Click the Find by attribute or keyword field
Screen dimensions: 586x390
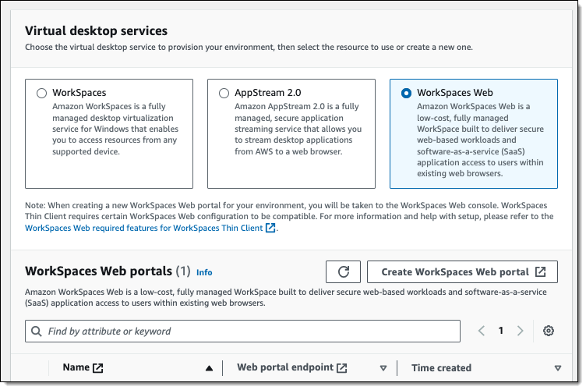pos(242,331)
